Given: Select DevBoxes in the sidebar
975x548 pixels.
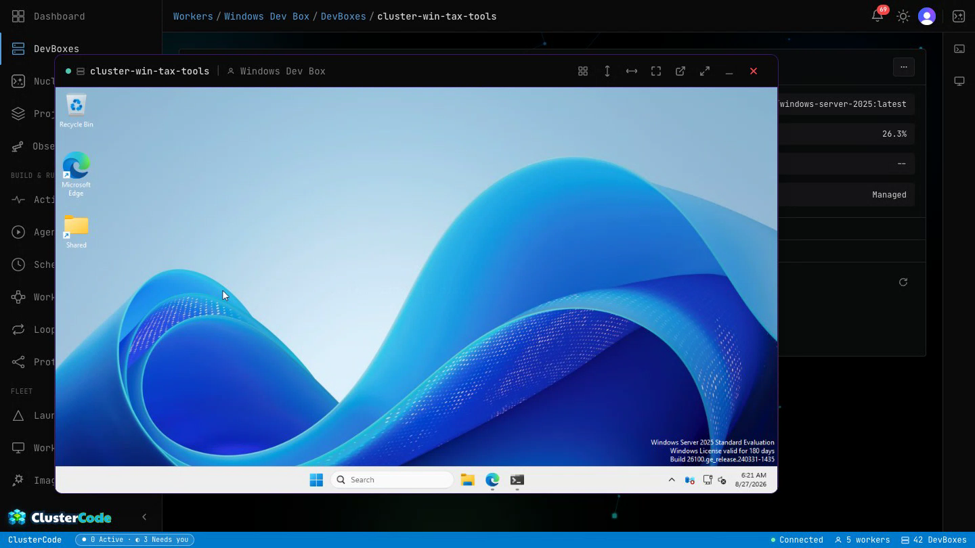Looking at the screenshot, I should coord(81,49).
